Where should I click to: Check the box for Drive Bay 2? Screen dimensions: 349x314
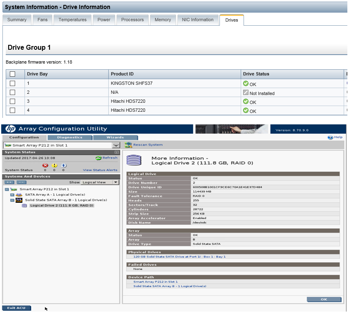pyautogui.click(x=12, y=93)
